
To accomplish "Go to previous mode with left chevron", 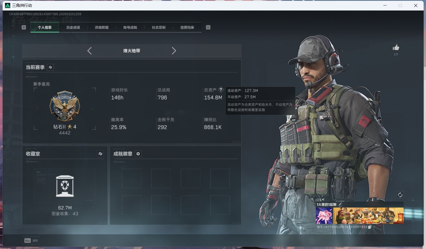I will 89,51.
